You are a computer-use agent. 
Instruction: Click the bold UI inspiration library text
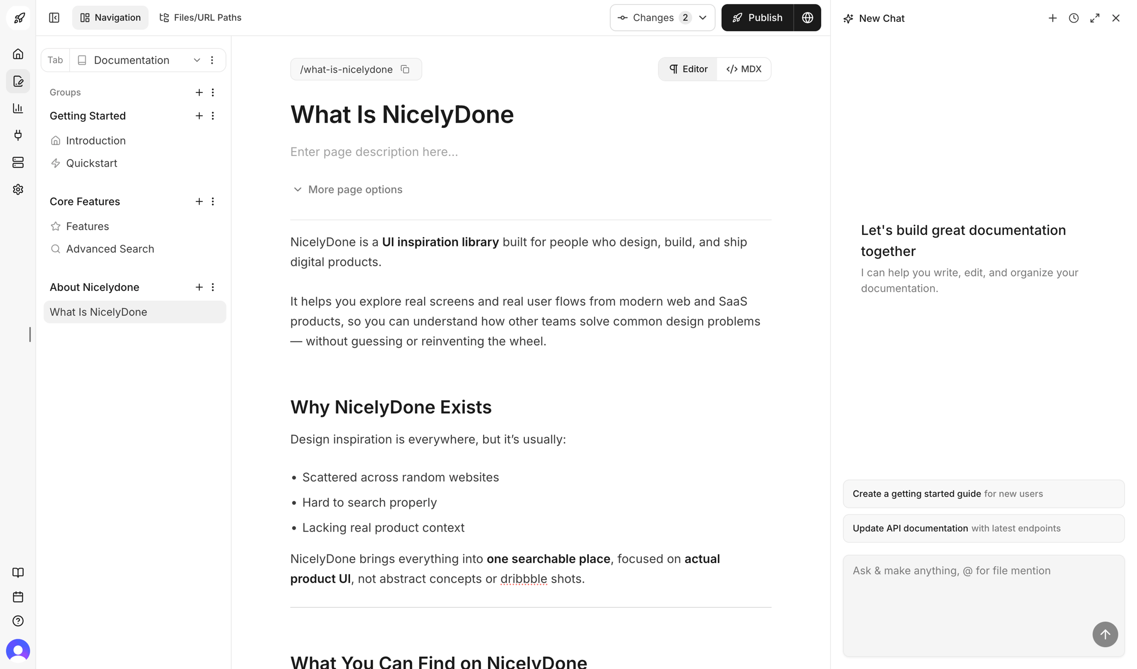[440, 242]
